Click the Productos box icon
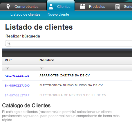 click(x=83, y=7)
